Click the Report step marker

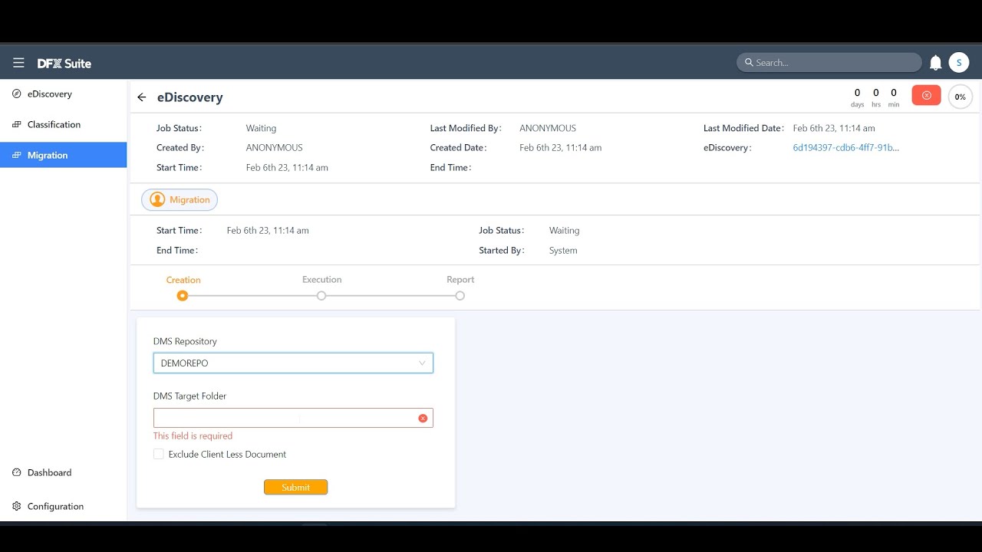(x=460, y=296)
